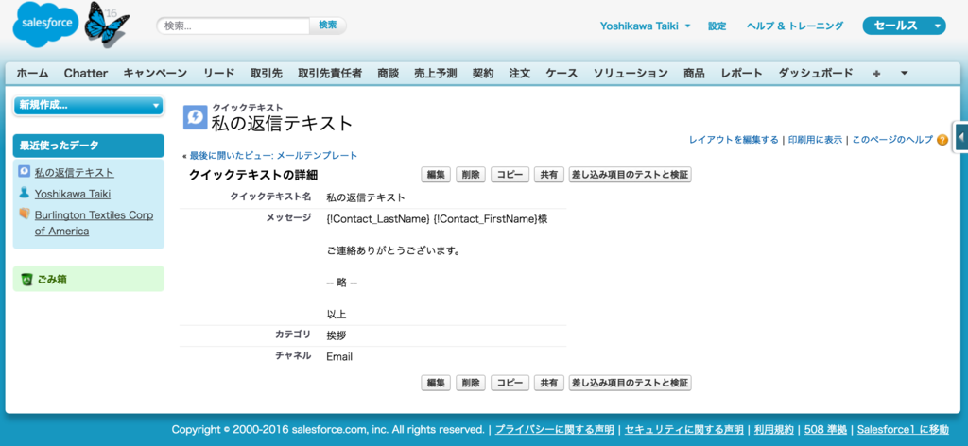Click the category value 挨拶

337,335
